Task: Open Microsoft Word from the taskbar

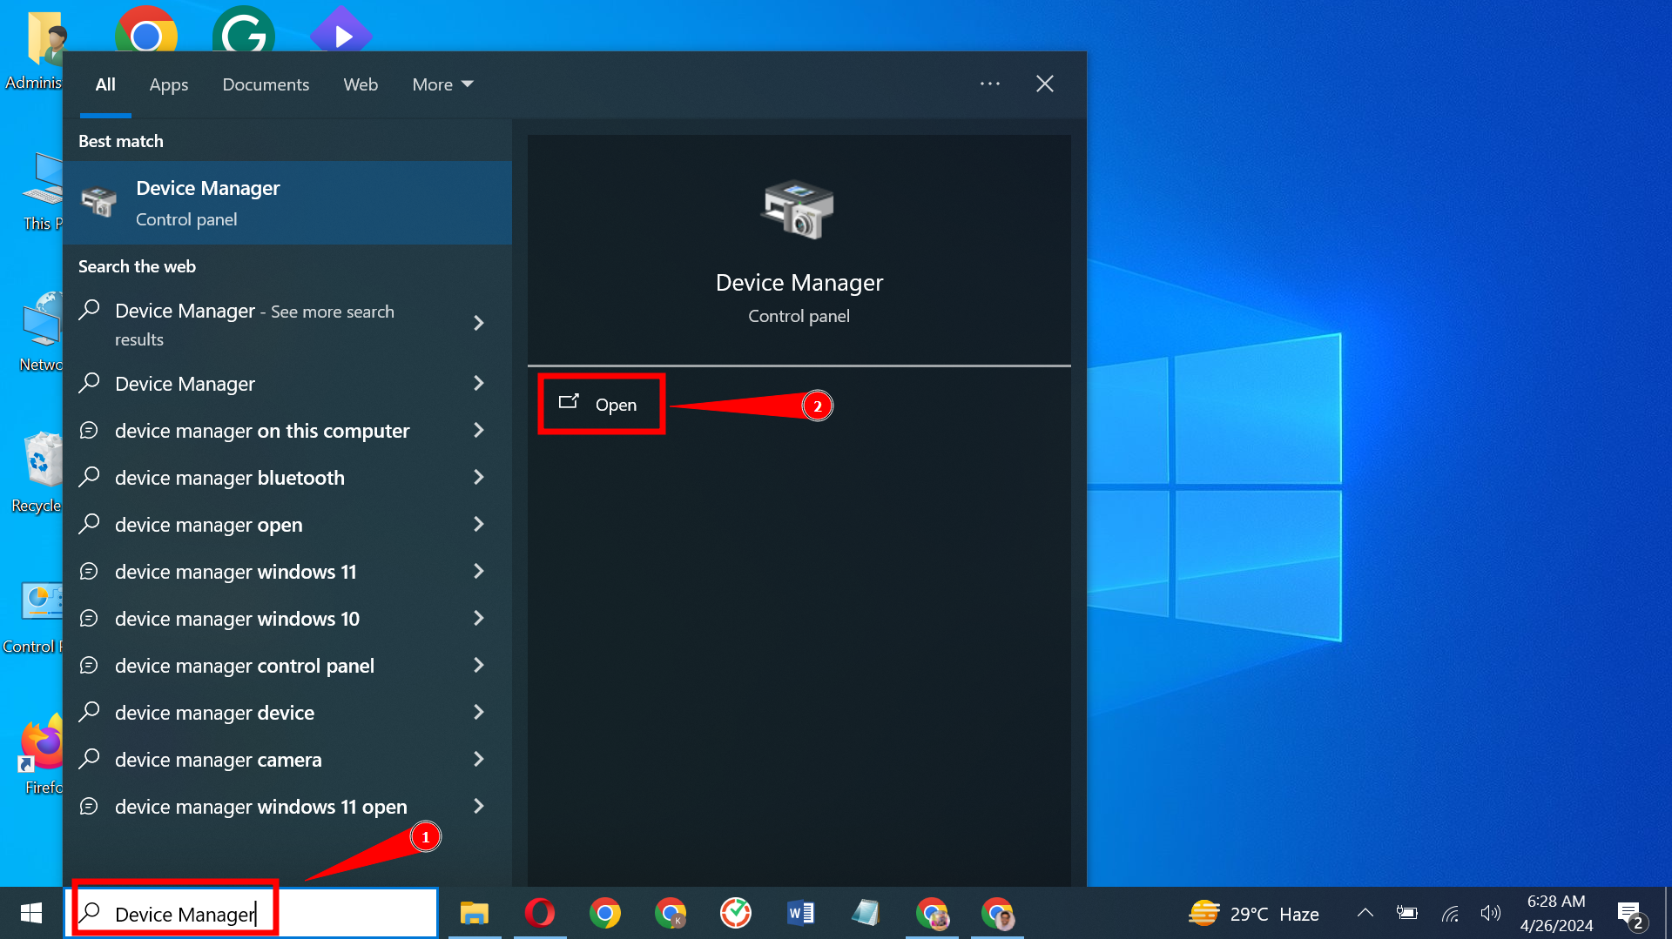Action: coord(800,913)
